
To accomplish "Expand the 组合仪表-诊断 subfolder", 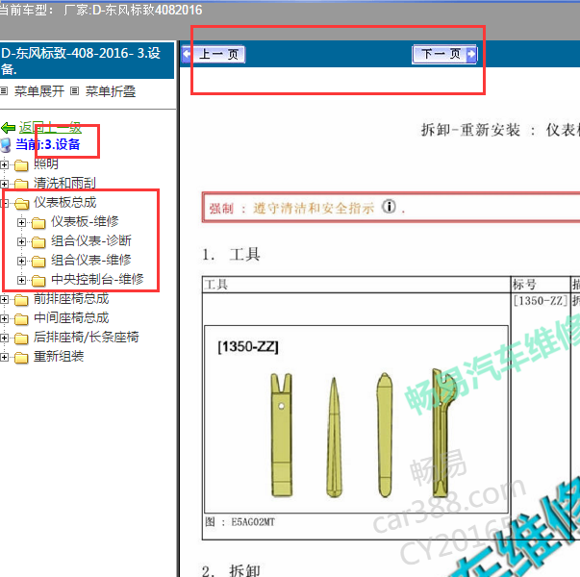I will coord(21,242).
